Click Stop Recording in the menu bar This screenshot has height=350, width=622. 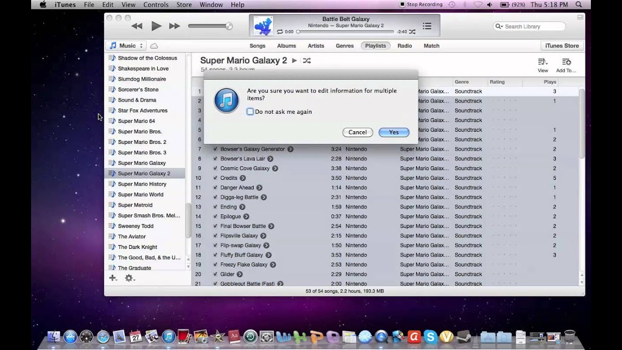click(421, 4)
